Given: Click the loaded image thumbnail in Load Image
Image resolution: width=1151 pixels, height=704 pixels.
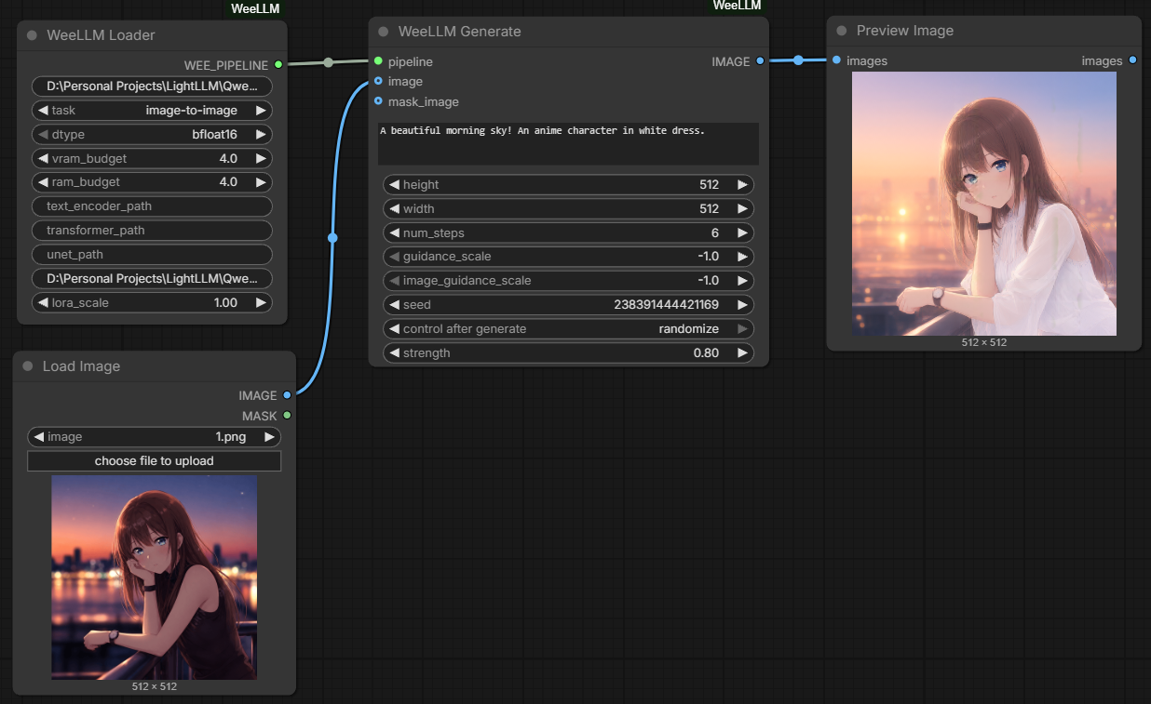Looking at the screenshot, I should (x=154, y=578).
